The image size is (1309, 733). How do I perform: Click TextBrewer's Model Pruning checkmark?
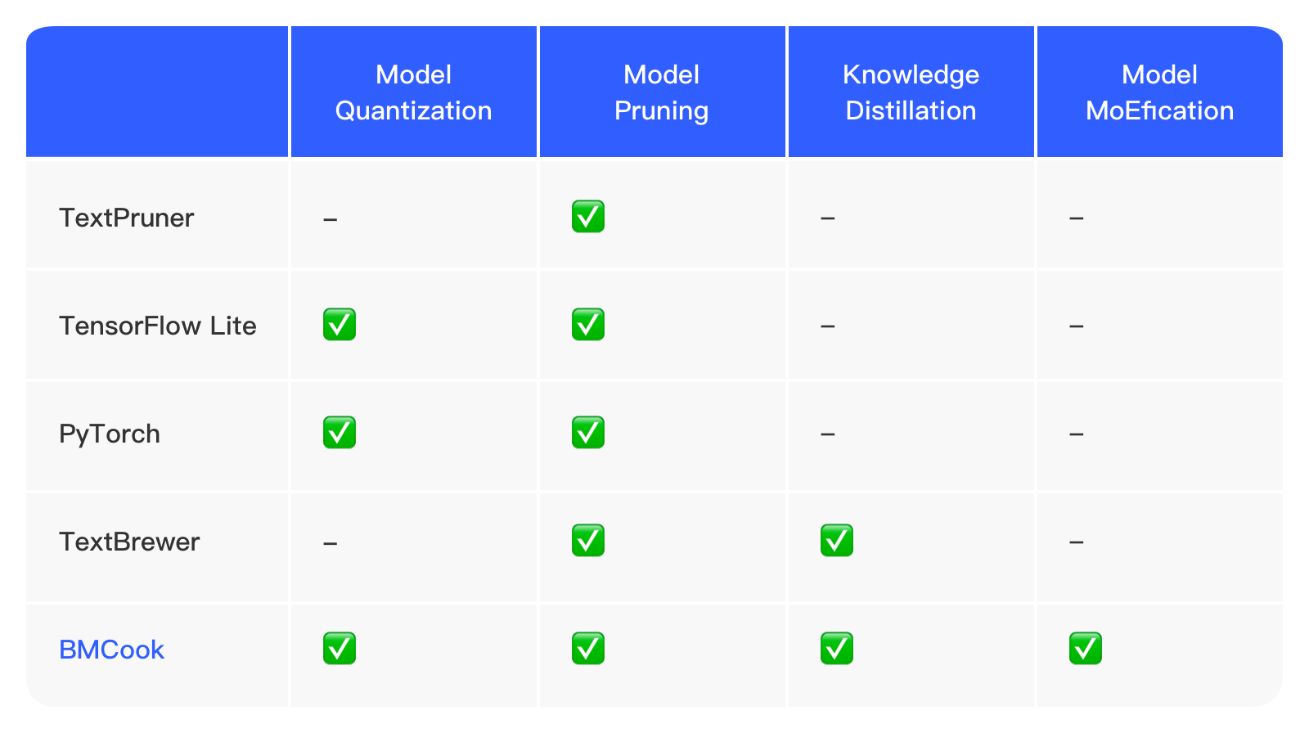[588, 541]
